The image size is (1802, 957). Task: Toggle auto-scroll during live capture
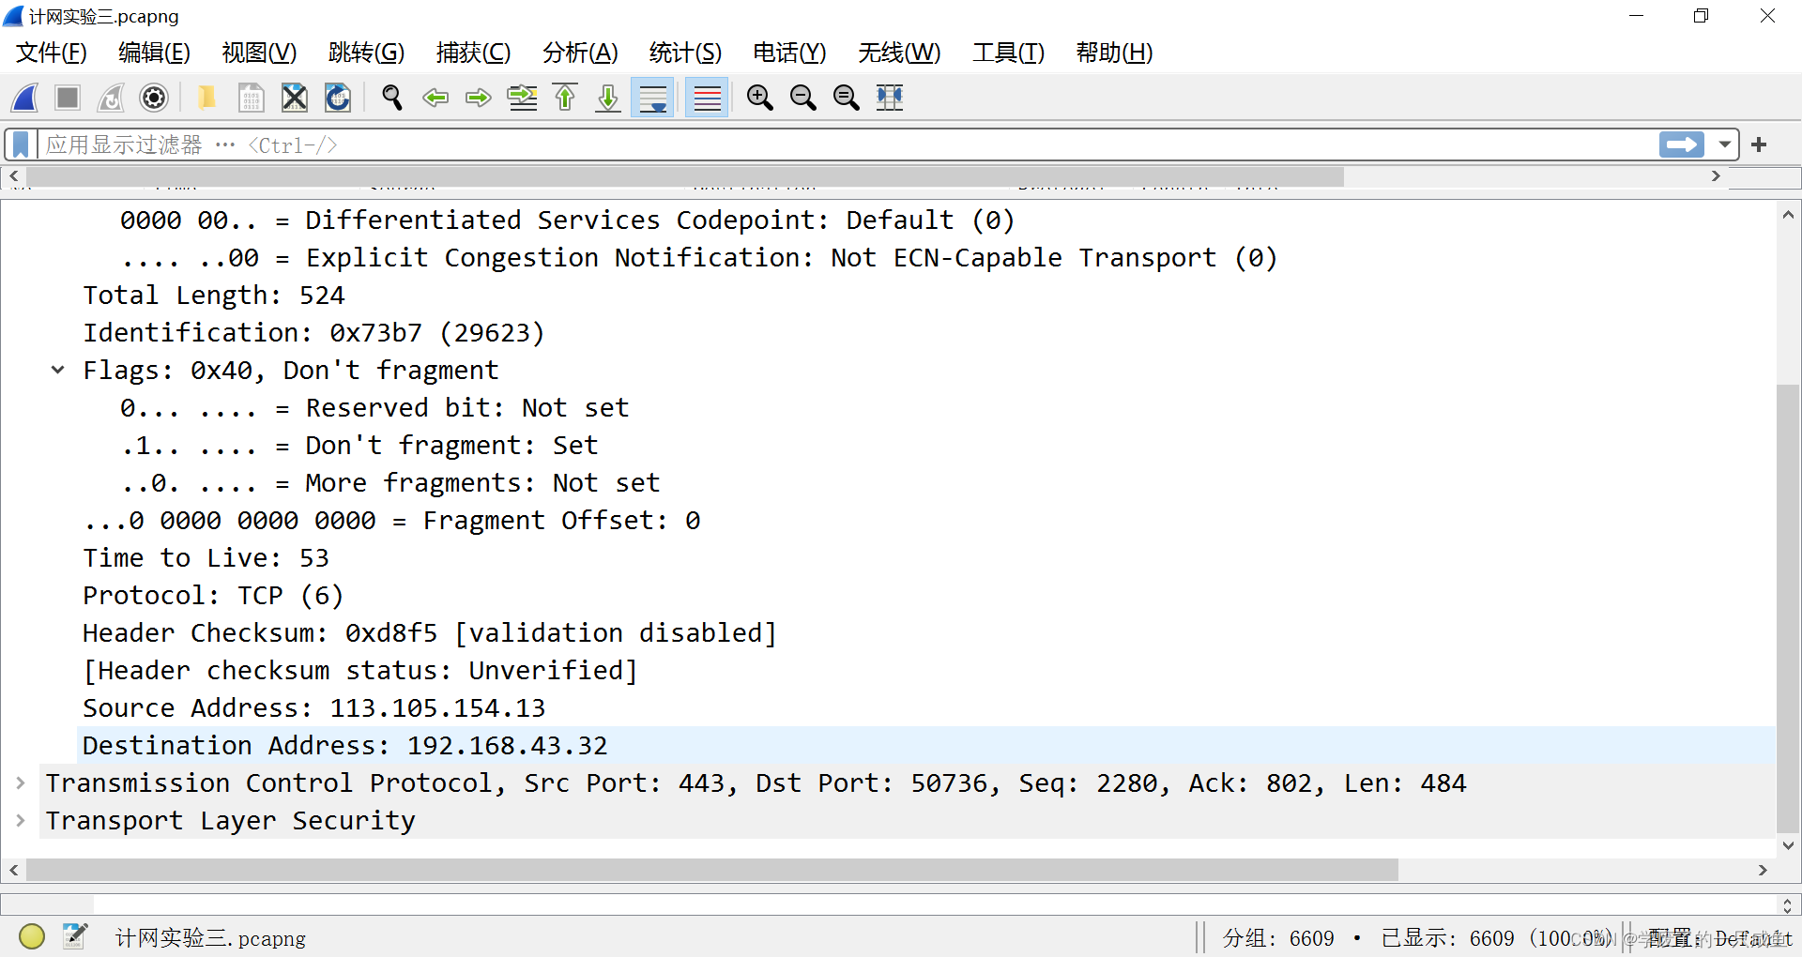tap(653, 98)
